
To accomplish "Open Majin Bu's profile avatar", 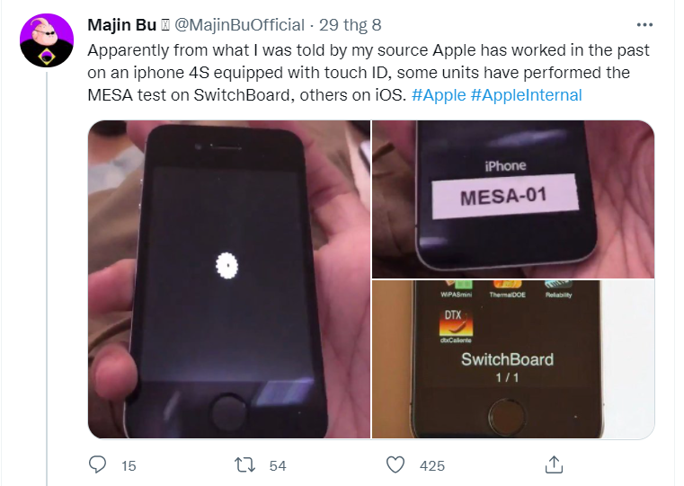I will (47, 40).
